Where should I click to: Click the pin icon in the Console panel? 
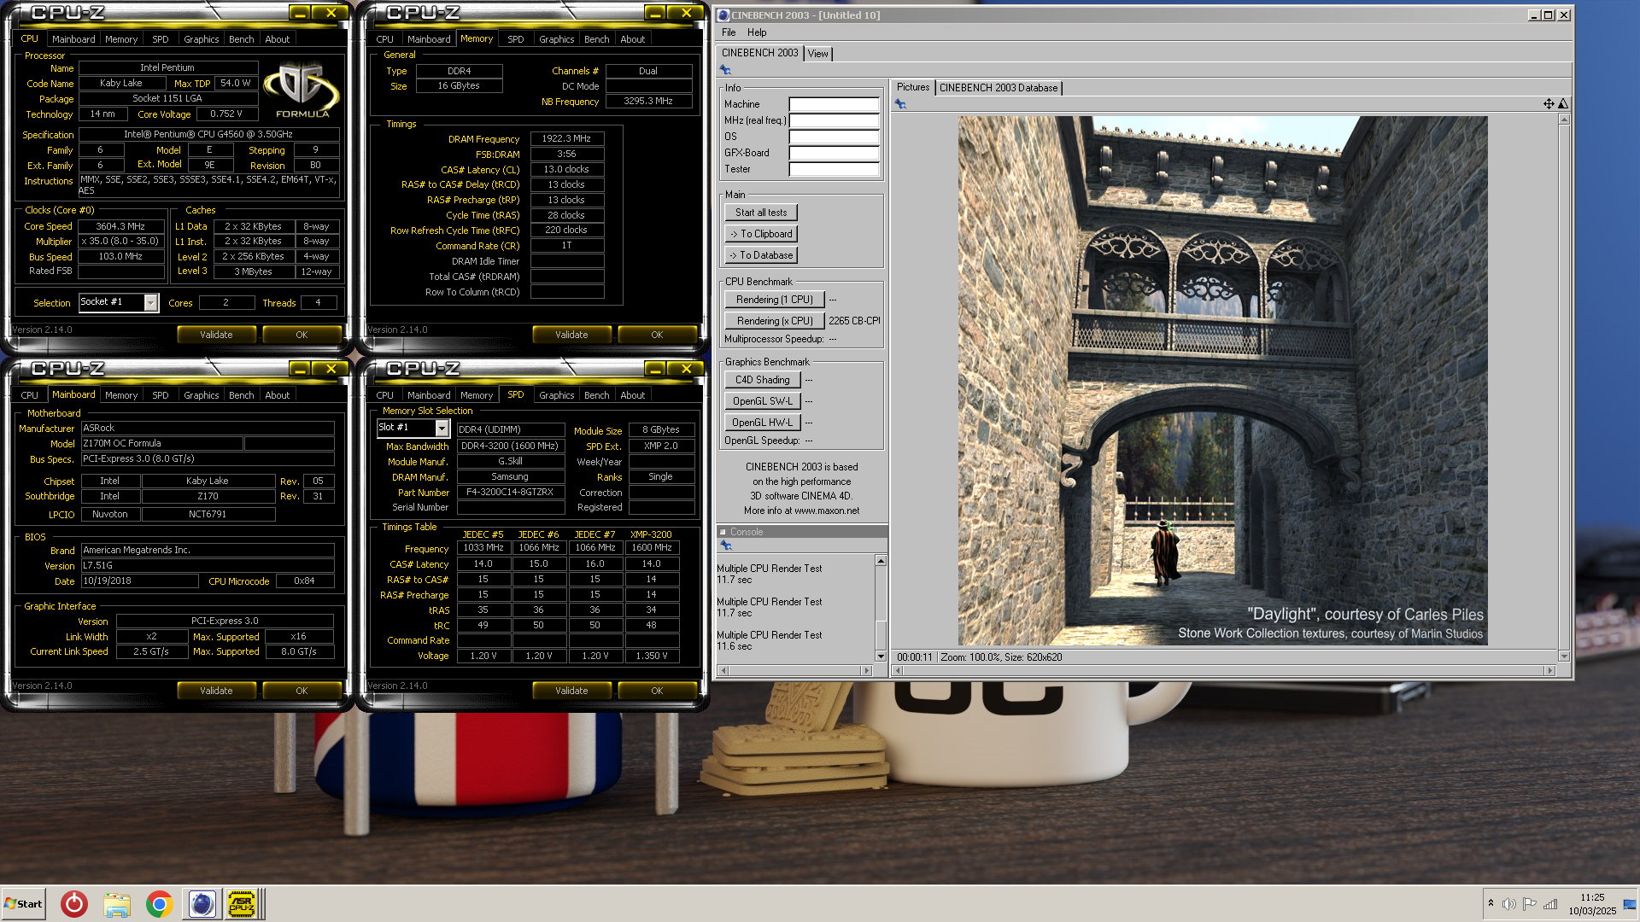[x=725, y=546]
